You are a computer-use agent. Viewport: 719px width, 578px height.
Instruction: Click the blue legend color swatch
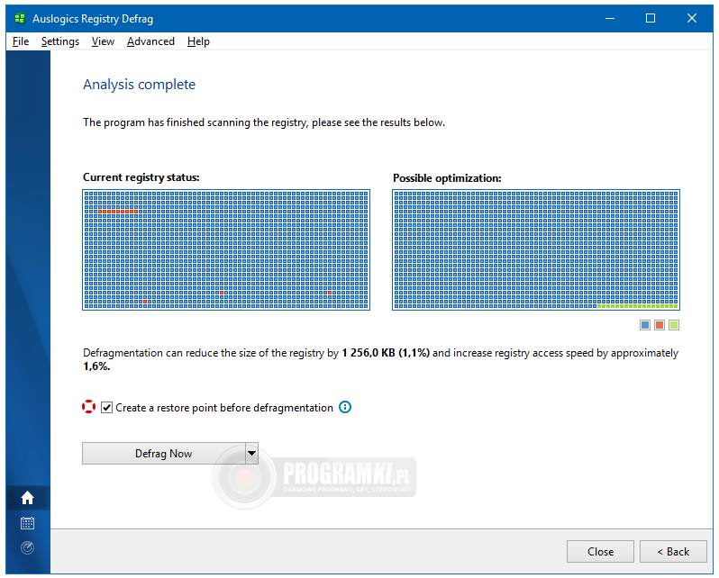pyautogui.click(x=645, y=325)
